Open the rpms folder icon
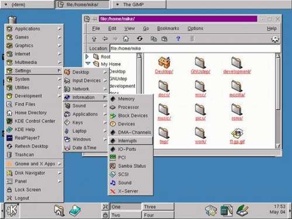This screenshot has height=219, width=292. [x=237, y=109]
